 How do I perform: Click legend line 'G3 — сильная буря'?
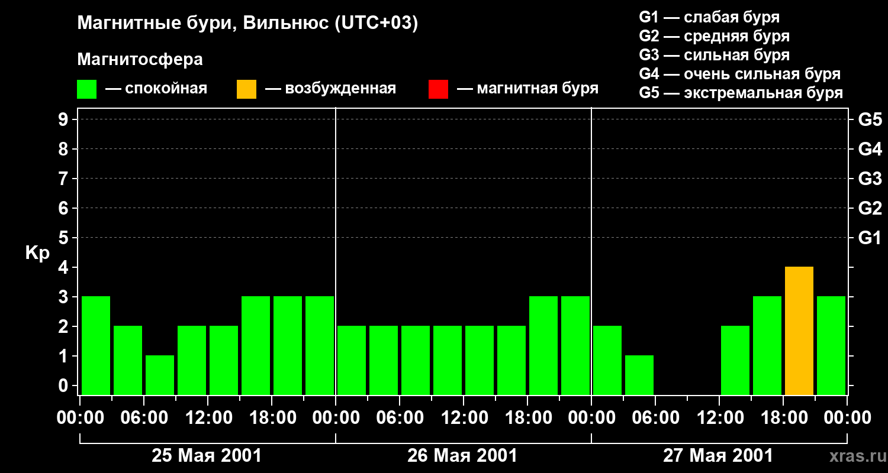pos(714,55)
